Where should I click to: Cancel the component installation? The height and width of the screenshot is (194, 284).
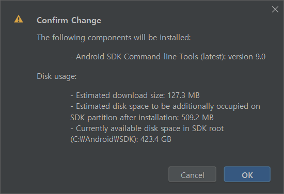(192, 174)
